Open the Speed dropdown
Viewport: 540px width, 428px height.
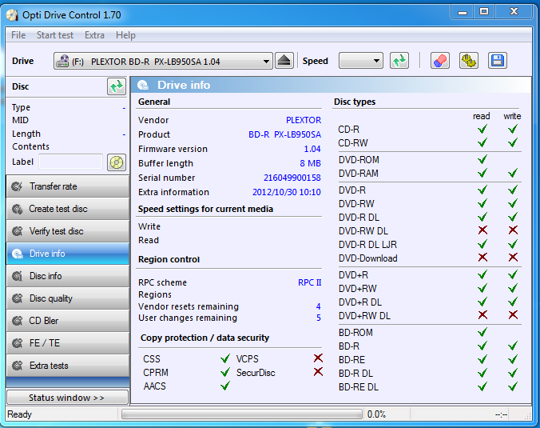361,61
